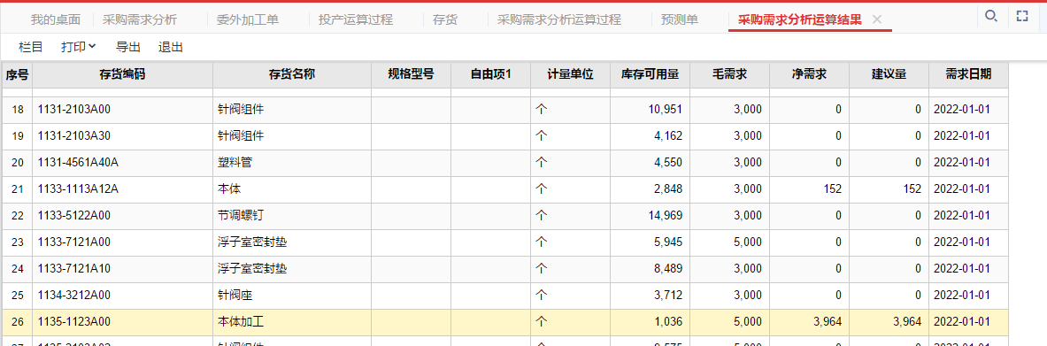The height and width of the screenshot is (346, 1047).
Task: Click 净需求 value 152 in row 21
Action: 809,189
